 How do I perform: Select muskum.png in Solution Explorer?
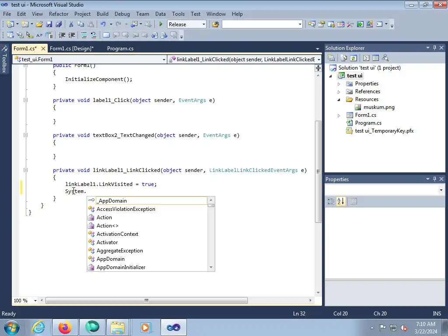[378, 107]
